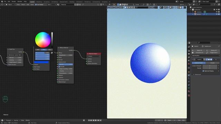Click the Material name field in header
221x124 pixels.
(x=67, y=4)
